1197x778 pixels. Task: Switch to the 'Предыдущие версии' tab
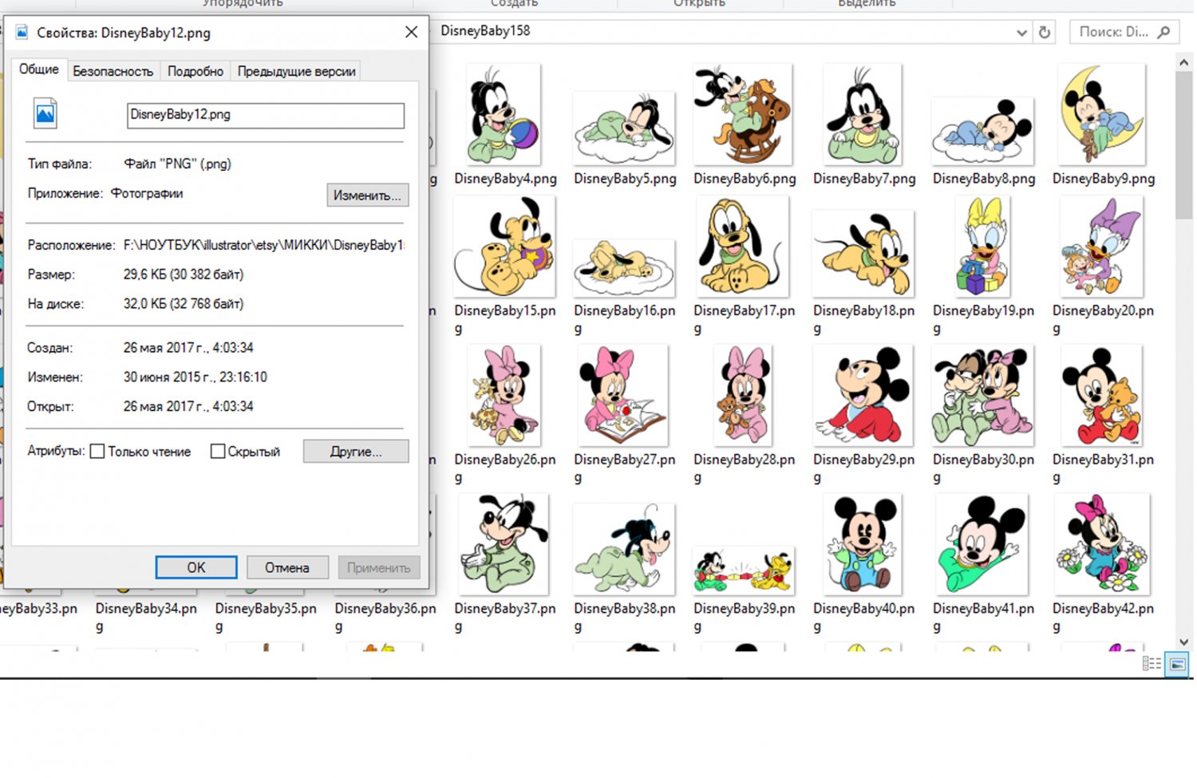[x=296, y=71]
